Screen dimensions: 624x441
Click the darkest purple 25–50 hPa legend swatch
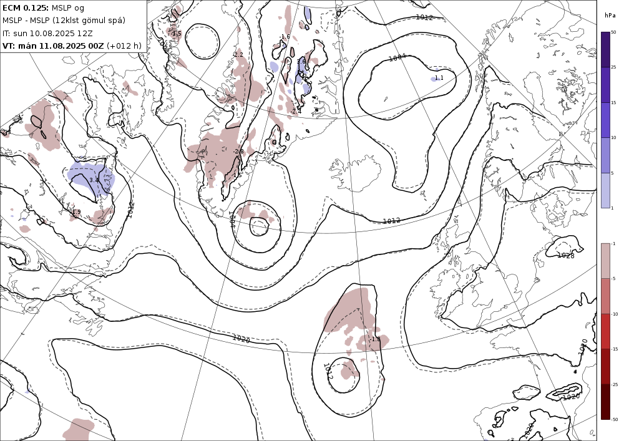(x=605, y=50)
